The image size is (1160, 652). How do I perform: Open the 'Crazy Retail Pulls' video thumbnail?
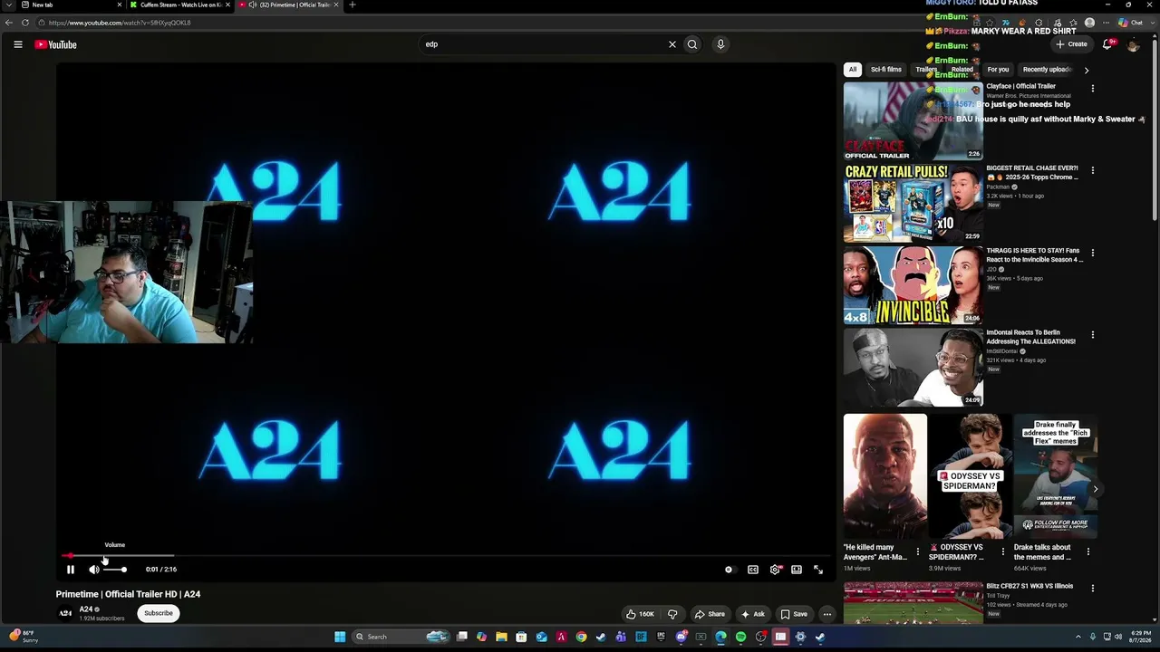913,204
